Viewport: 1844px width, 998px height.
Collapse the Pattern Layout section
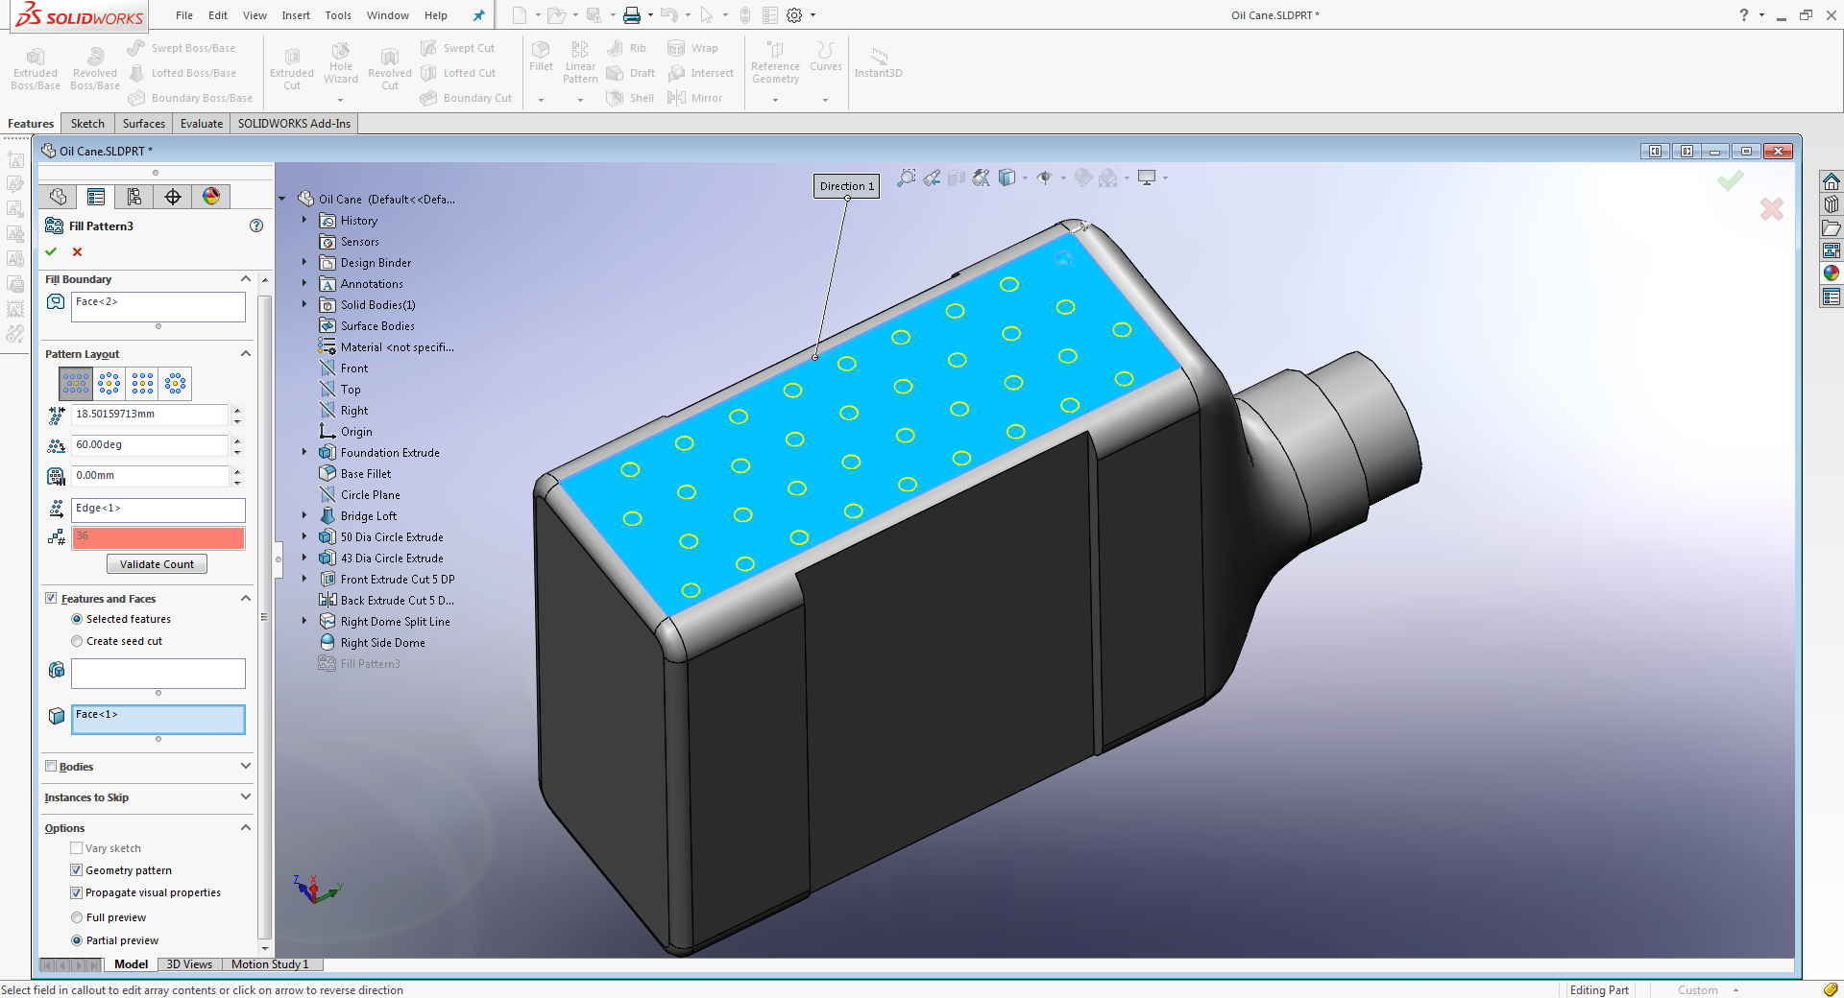click(x=246, y=354)
